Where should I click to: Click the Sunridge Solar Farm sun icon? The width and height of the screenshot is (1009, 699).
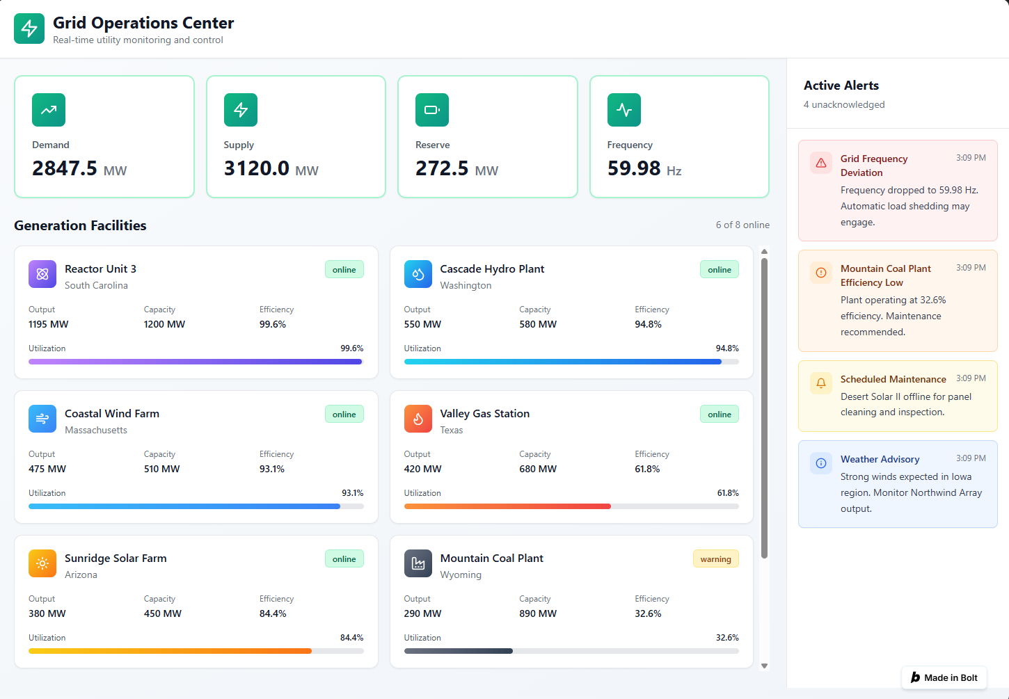coord(42,563)
